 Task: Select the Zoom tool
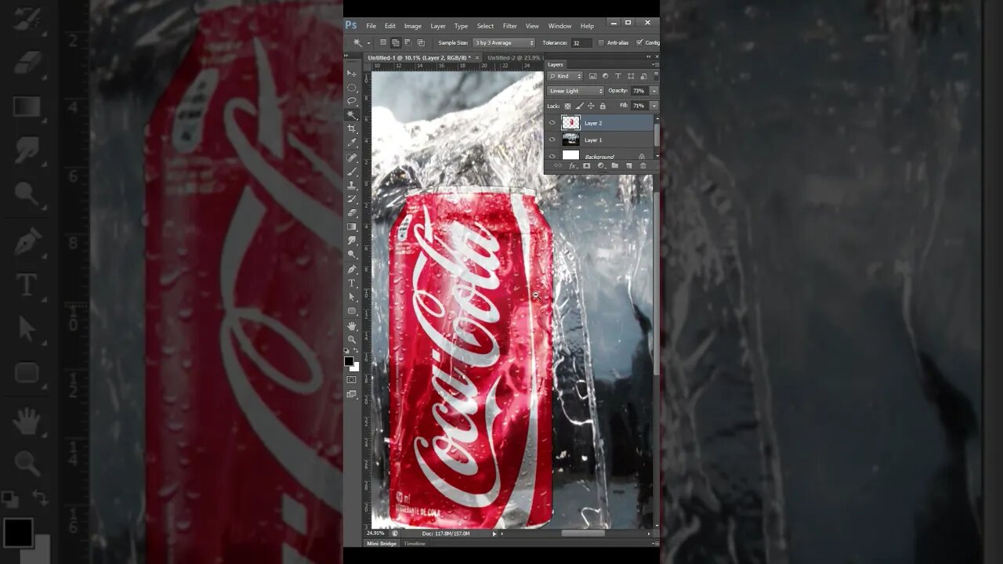click(352, 339)
